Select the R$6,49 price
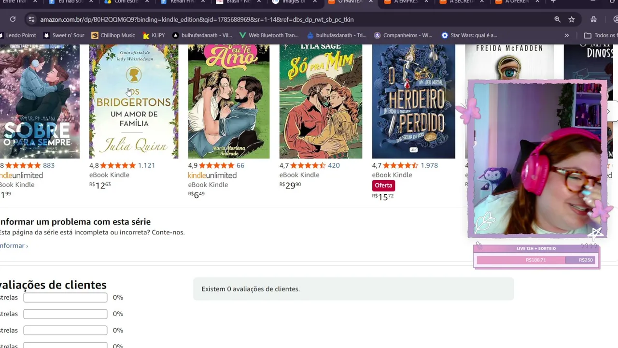This screenshot has width=618, height=348. [196, 195]
